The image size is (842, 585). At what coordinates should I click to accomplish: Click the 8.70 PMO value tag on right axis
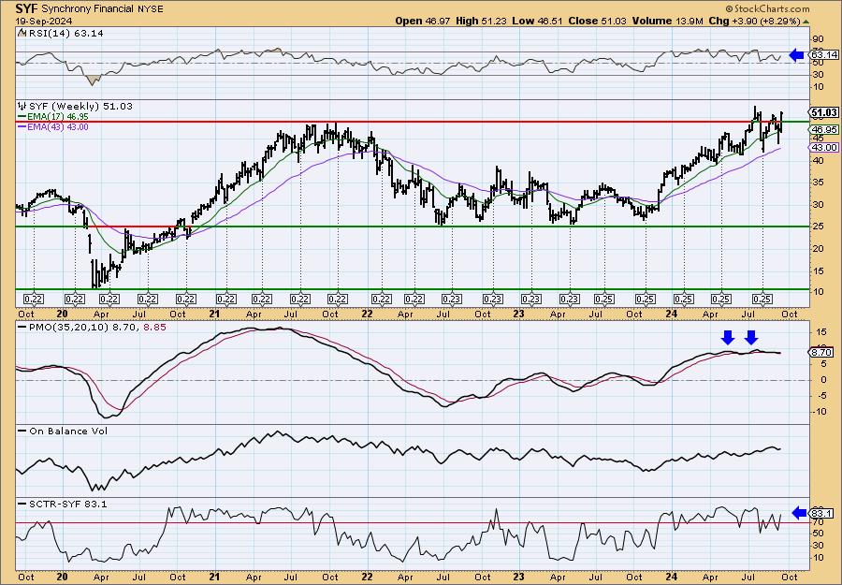[x=821, y=352]
